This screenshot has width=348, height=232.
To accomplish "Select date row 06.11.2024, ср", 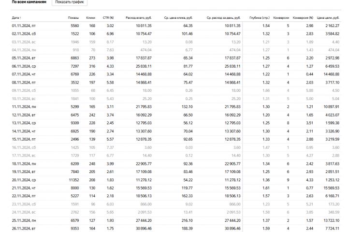I will pos(24,66).
